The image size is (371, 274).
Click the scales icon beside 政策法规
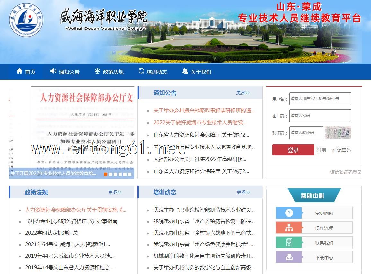[97, 71]
